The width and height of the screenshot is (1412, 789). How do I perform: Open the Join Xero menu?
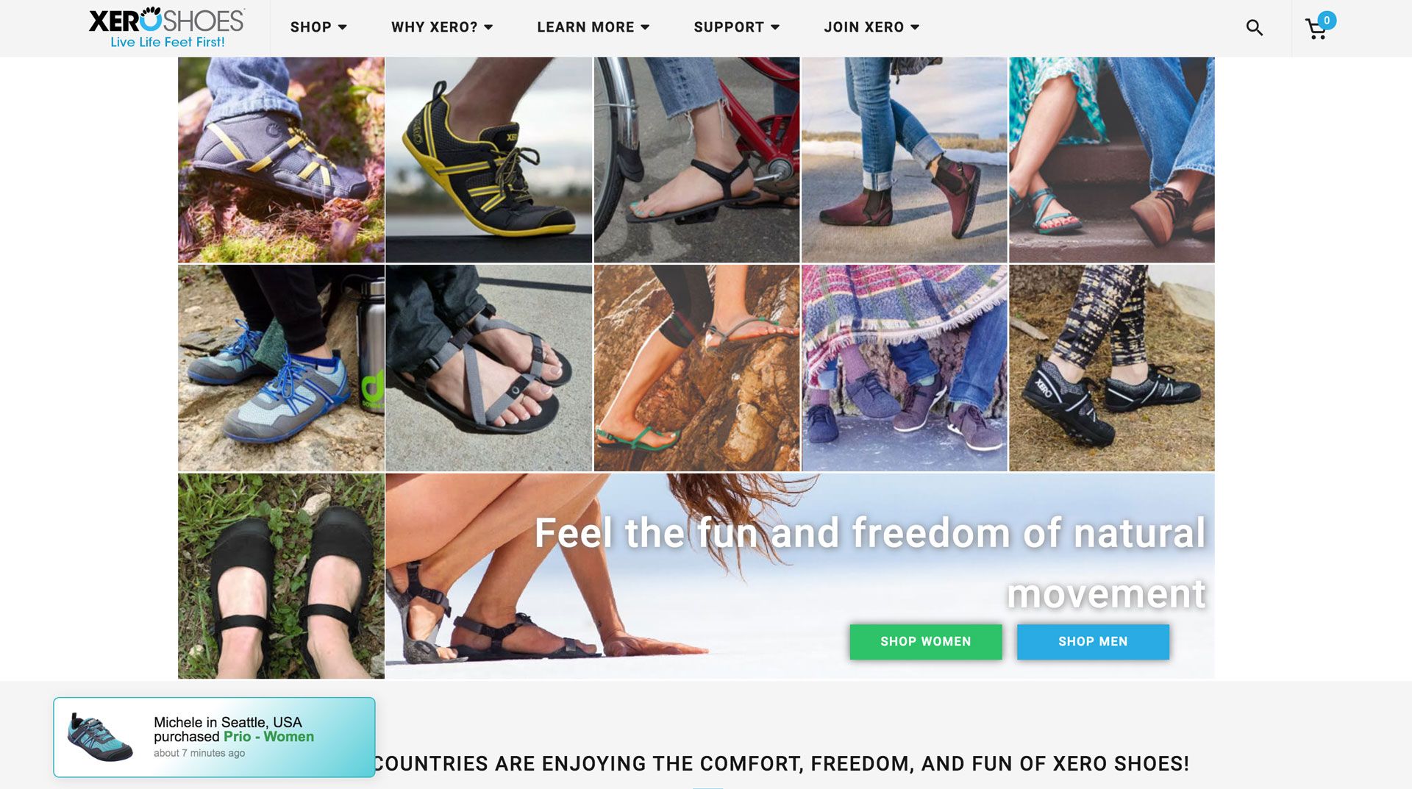(x=871, y=27)
